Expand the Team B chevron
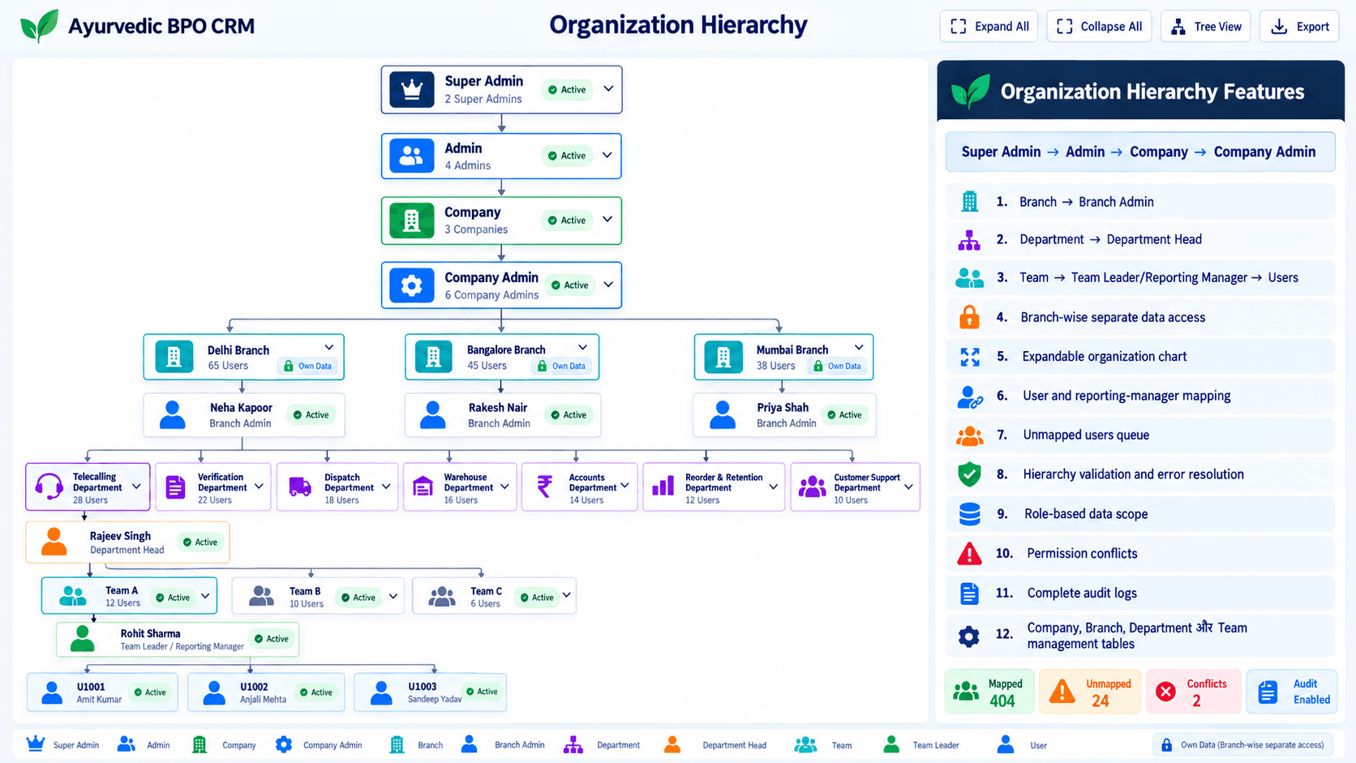The height and width of the screenshot is (763, 1356). (393, 597)
